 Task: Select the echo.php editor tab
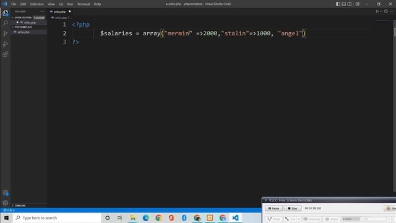[x=60, y=12]
